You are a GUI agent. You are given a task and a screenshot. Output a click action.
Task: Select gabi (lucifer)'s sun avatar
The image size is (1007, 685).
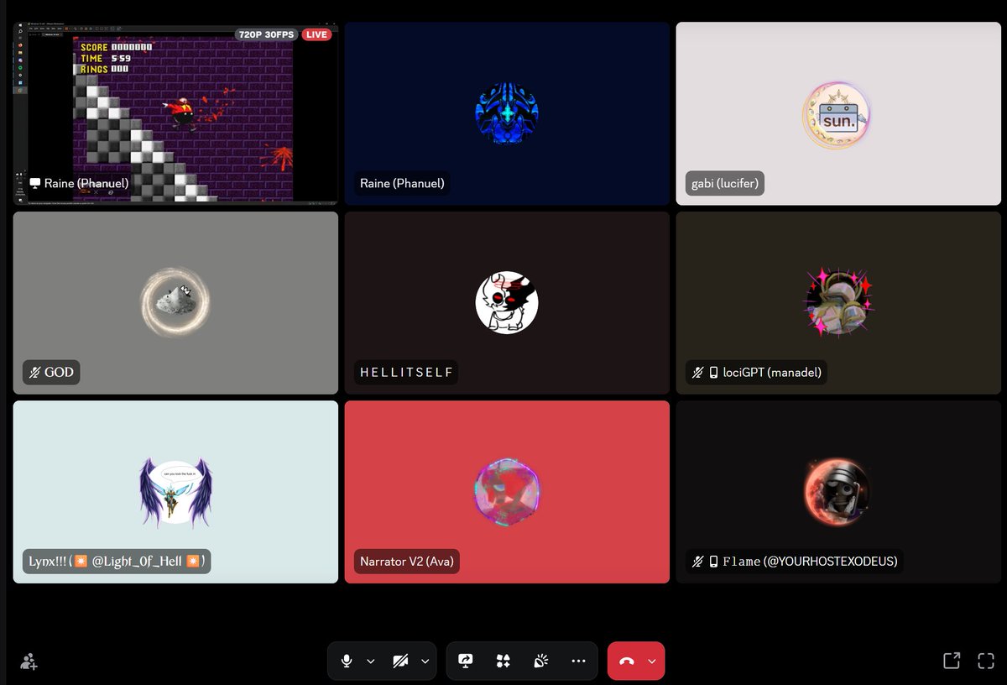tap(837, 116)
